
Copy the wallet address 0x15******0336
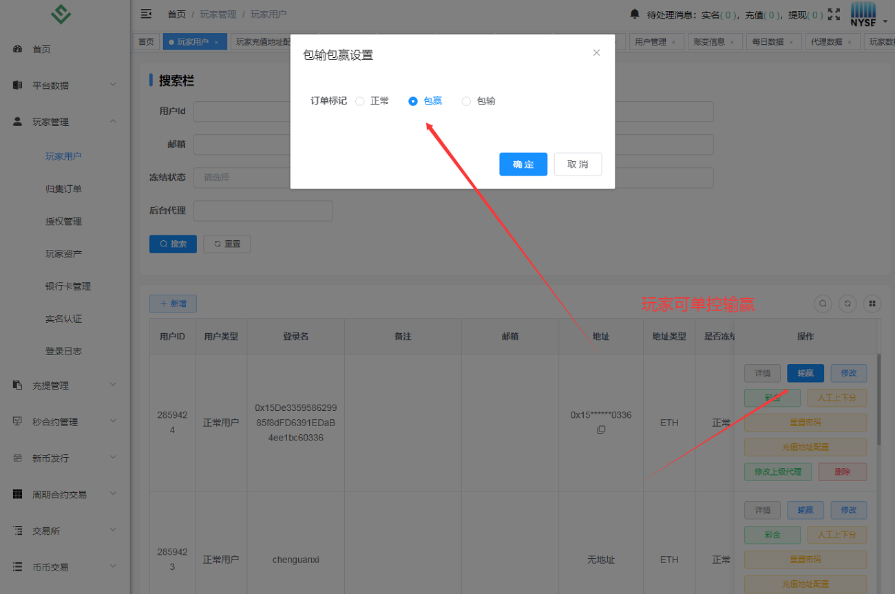coord(601,429)
